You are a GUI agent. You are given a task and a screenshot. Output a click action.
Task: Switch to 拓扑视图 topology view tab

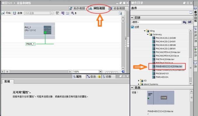[77, 8]
